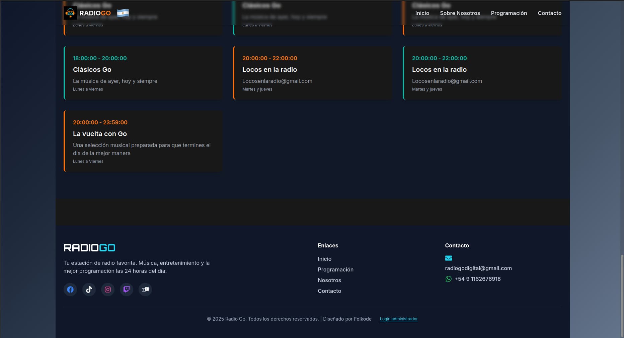Click phone number +54 9 1162676918
Image resolution: width=624 pixels, height=338 pixels.
(x=477, y=279)
